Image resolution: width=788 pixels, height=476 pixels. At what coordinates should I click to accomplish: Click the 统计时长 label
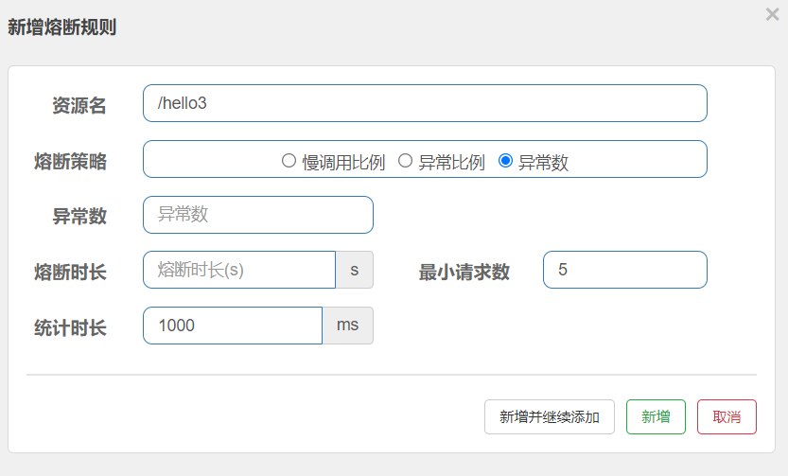[70, 328]
